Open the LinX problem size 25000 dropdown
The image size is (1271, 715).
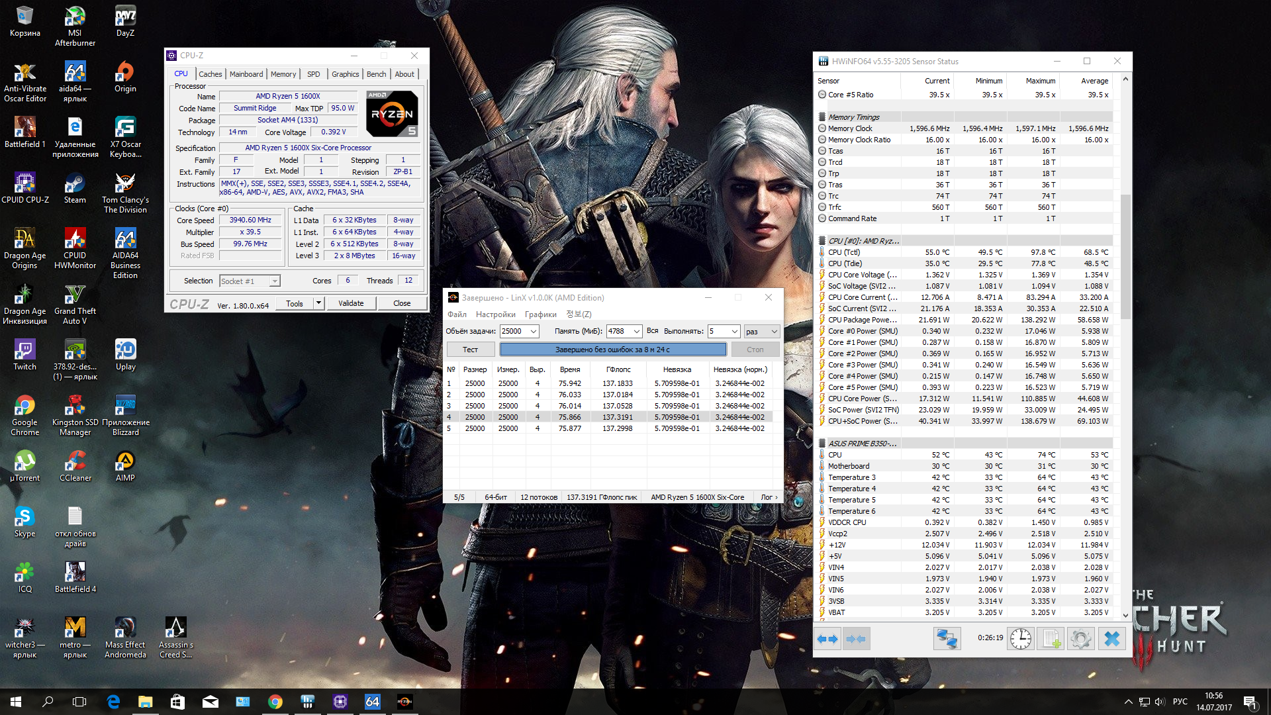click(x=533, y=331)
